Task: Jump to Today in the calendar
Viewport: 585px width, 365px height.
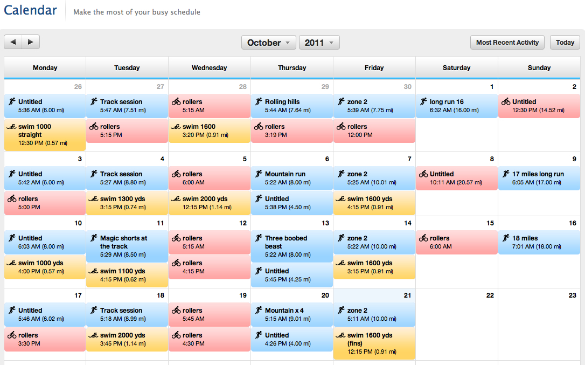Action: point(565,43)
